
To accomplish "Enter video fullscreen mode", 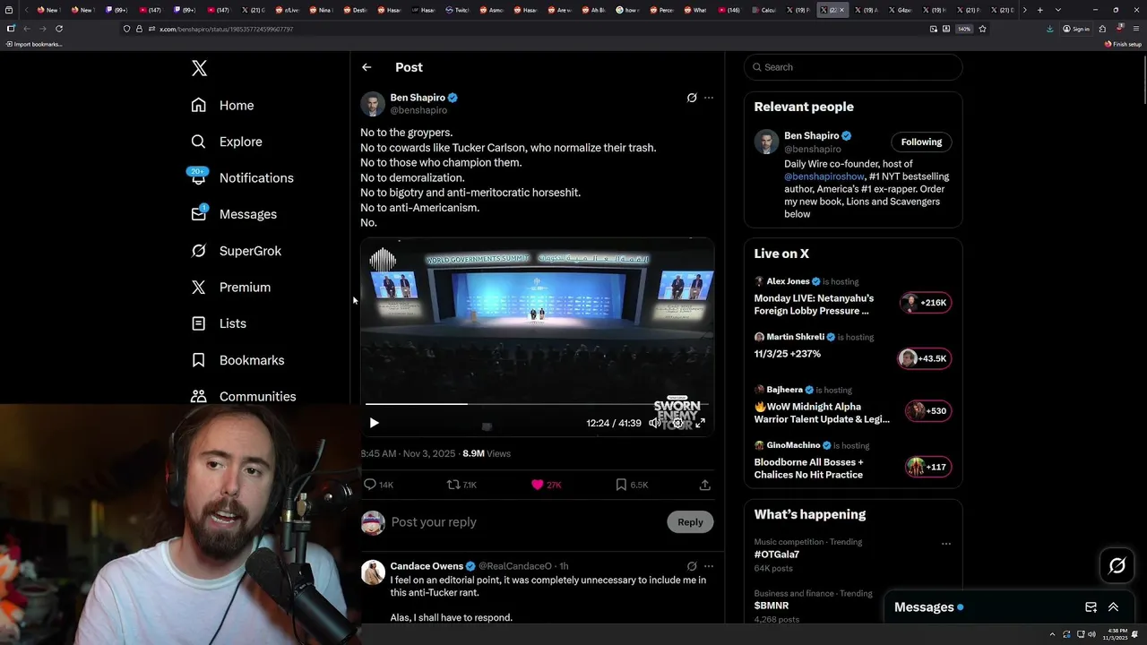I will click(x=701, y=423).
